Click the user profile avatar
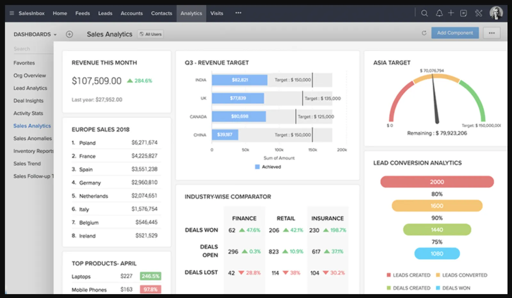Image resolution: width=512 pixels, height=298 pixels. [x=496, y=13]
